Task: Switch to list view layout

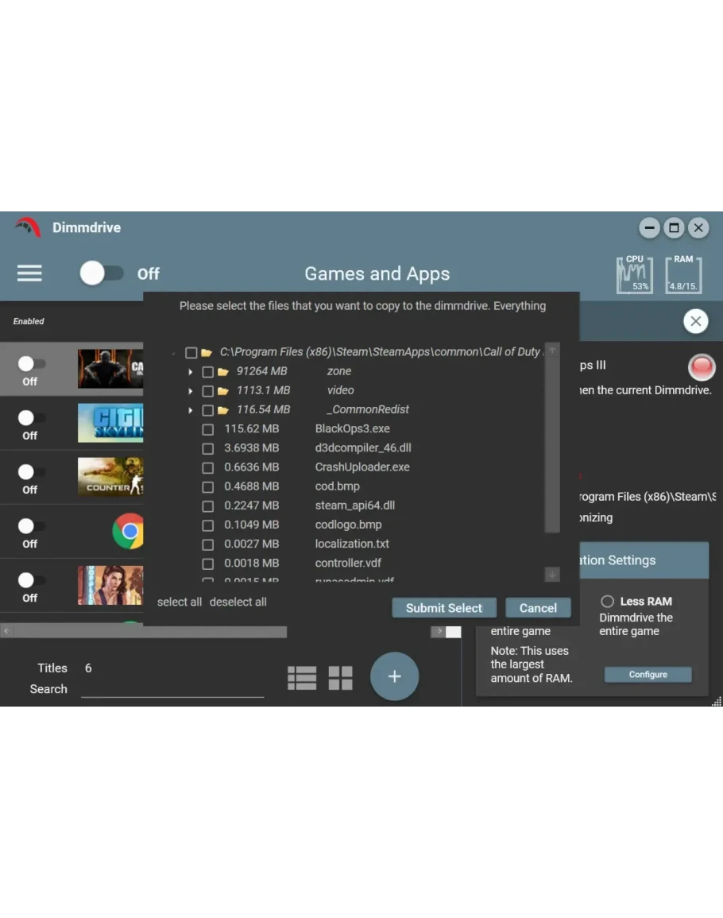Action: (302, 678)
